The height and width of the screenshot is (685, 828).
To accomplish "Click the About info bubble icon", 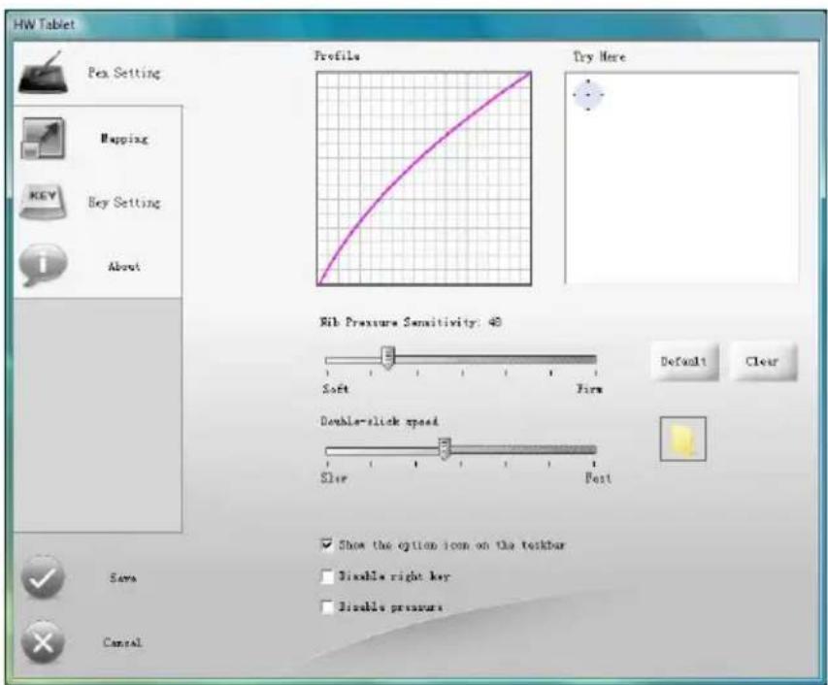I will point(44,265).
